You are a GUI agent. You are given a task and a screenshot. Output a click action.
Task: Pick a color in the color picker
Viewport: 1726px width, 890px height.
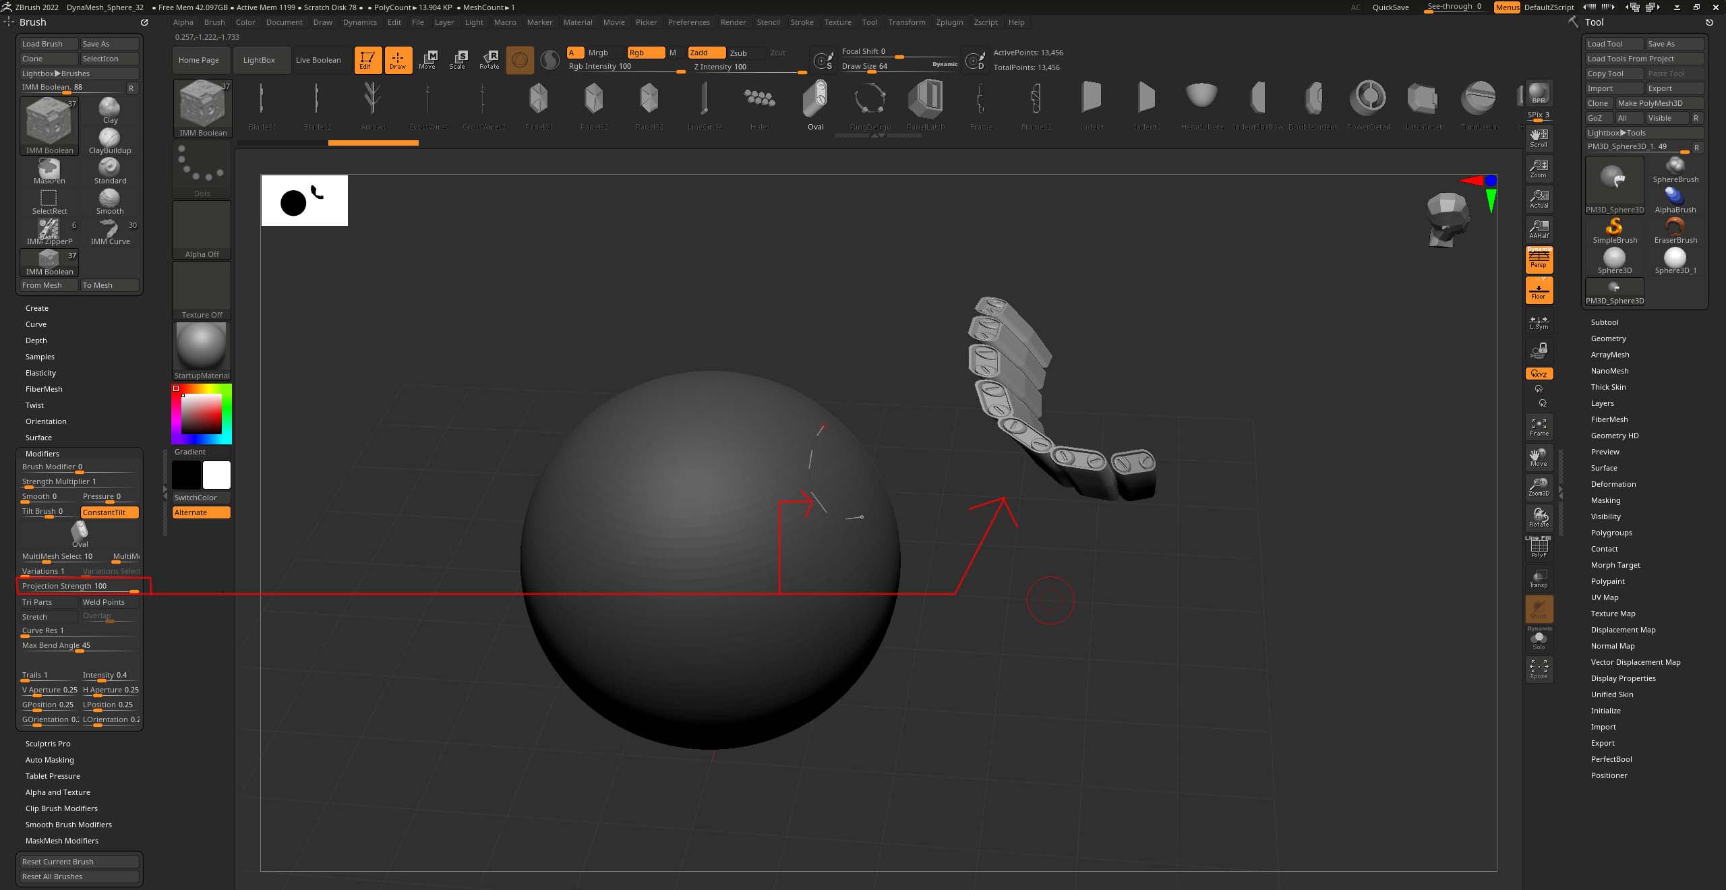click(202, 413)
